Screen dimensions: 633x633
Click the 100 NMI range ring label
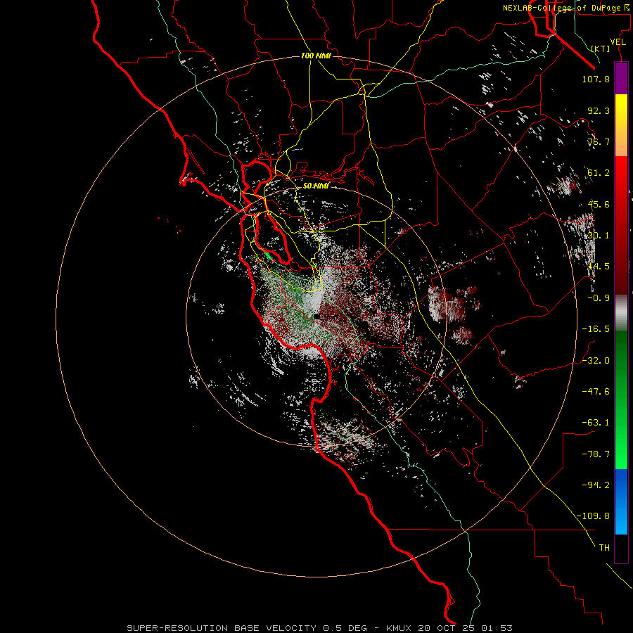[316, 56]
